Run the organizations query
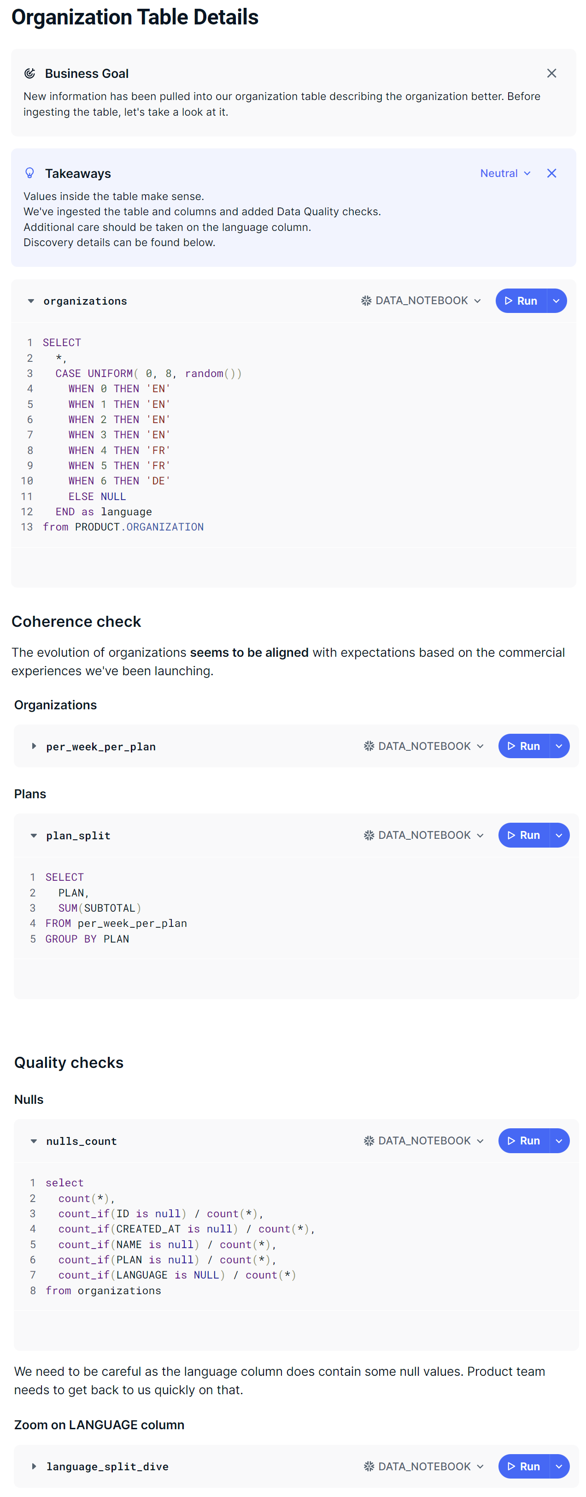 521,301
